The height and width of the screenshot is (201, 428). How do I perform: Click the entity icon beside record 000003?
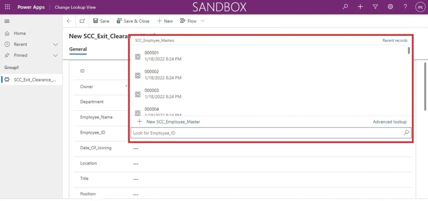138,94
